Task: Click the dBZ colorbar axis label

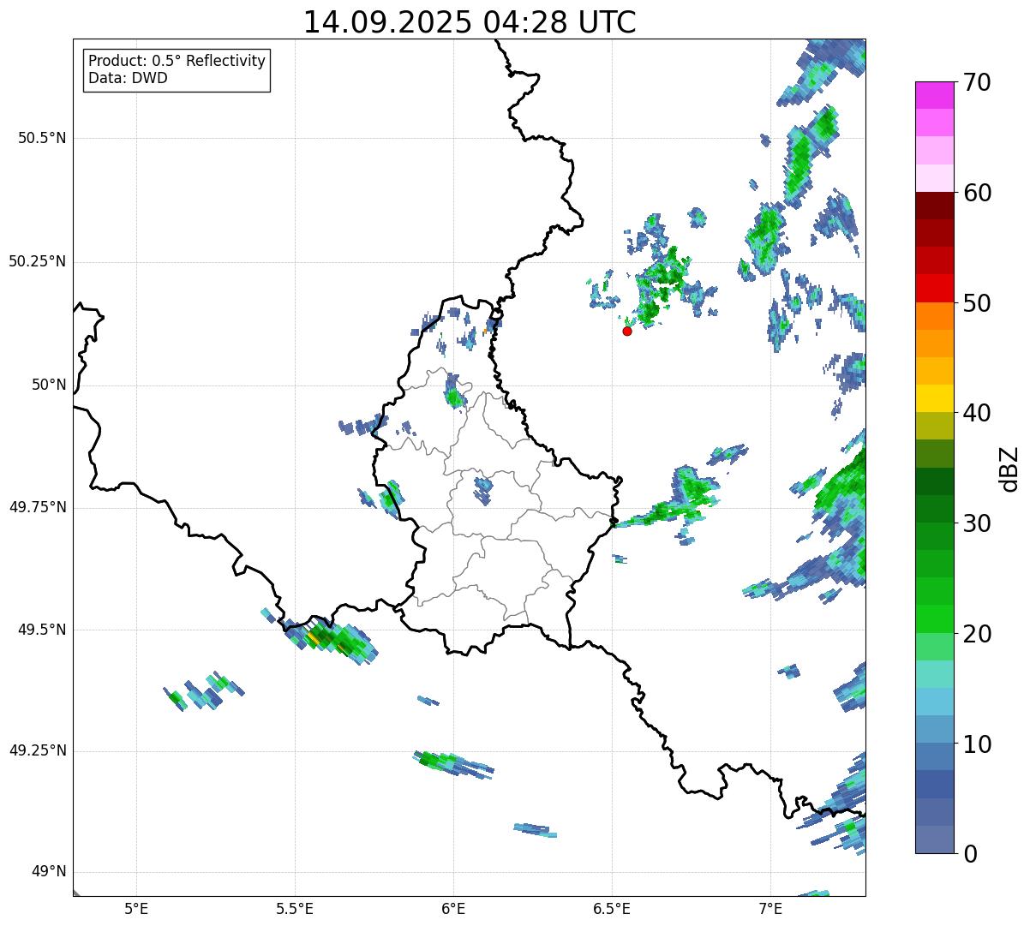Action: [x=1009, y=468]
